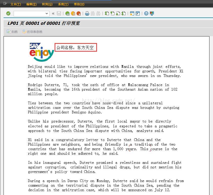
Task: Open the 文本(T) menu
Action: pyautogui.click(x=16, y=4)
